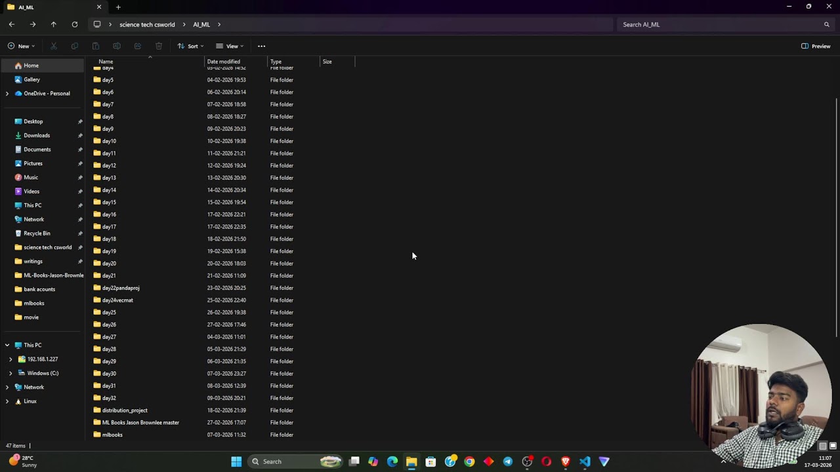Click AI_ML breadcrumb in address bar
This screenshot has height=472, width=840.
point(201,24)
